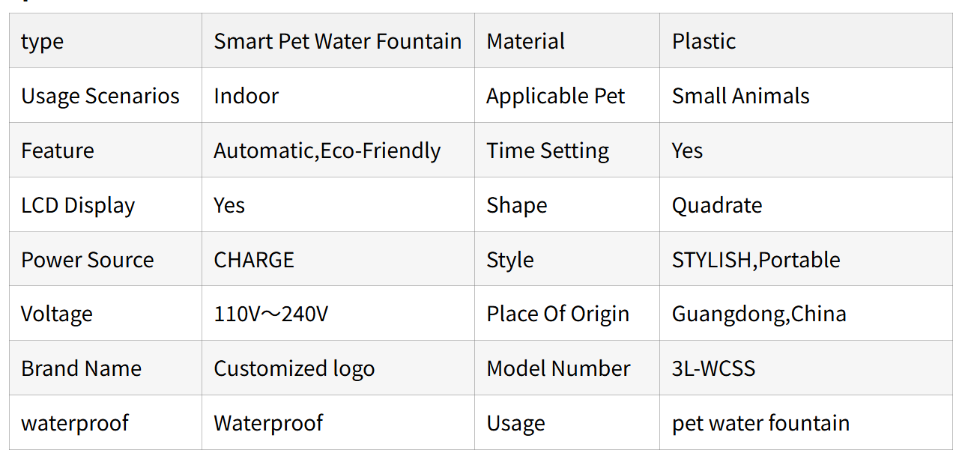
Task: Click the 'Material' label cell
Action: (x=525, y=41)
